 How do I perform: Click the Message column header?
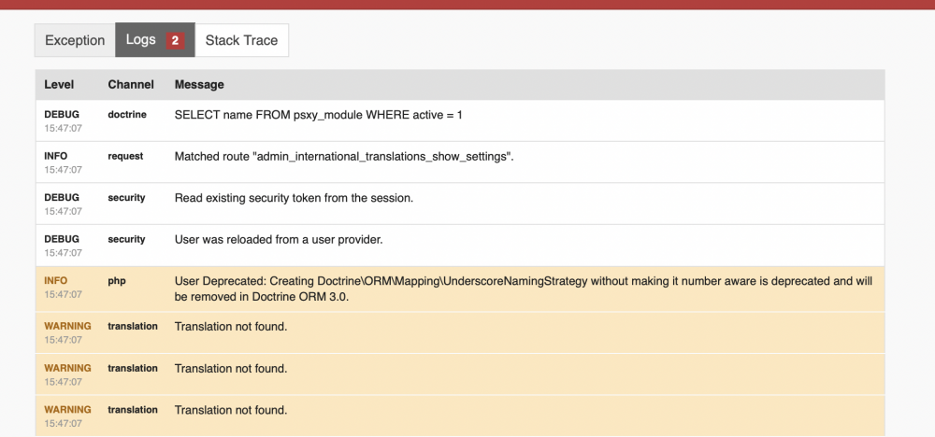tap(199, 84)
